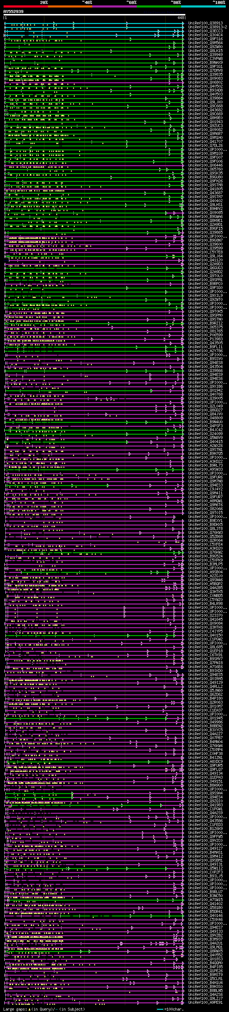Viewport: 229px width, 1012px height.
Task: Select label UniRef100_Q94ES7
Action: [x=205, y=927]
